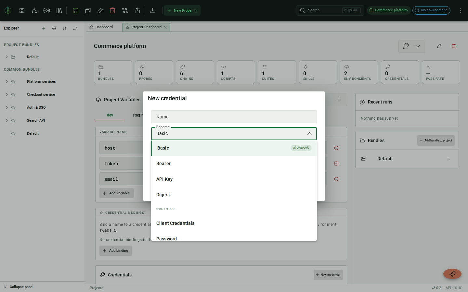This screenshot has width=468, height=292.
Task: Click the import download icon in toolbar
Action: (x=152, y=10)
